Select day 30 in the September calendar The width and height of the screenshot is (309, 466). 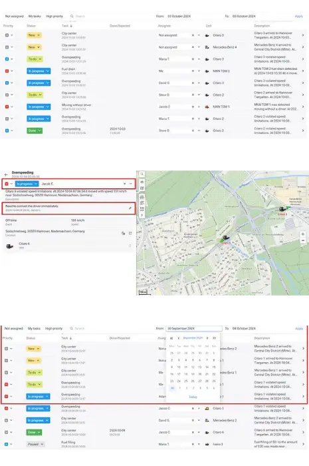pos(172,388)
